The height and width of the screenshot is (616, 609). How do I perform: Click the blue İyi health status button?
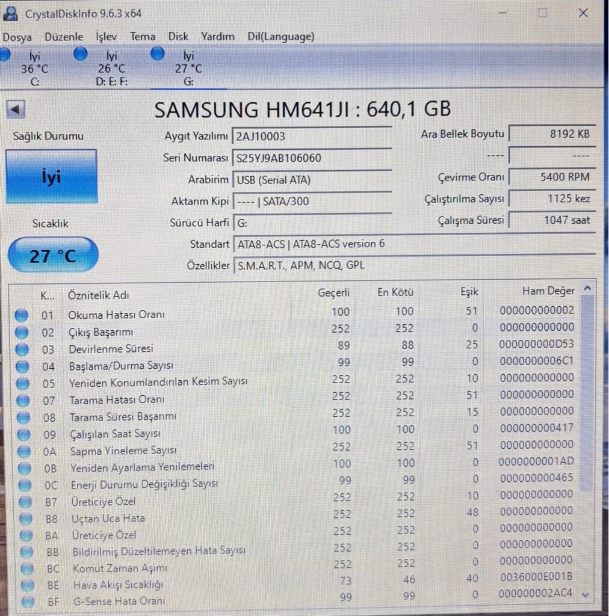click(52, 176)
